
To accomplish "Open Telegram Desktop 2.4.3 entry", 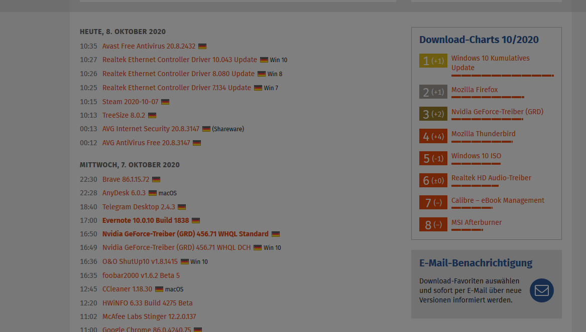I will click(139, 207).
